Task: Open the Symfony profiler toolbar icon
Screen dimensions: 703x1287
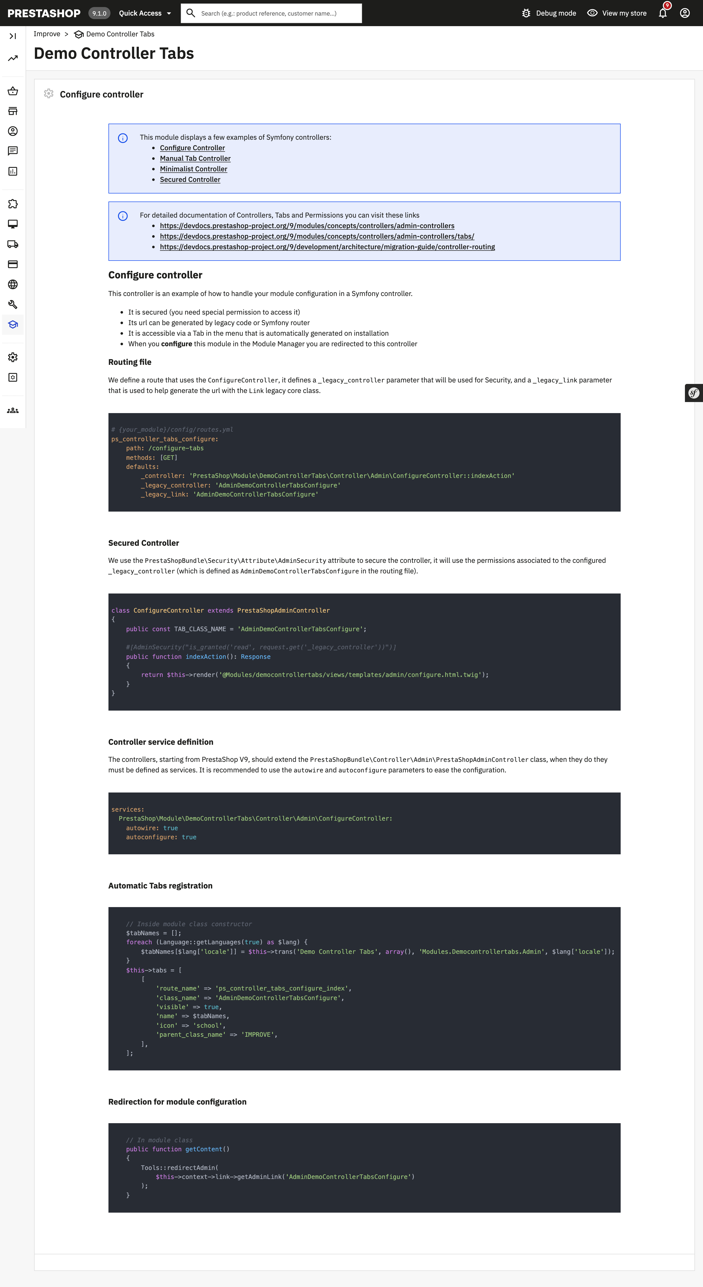Action: click(694, 393)
